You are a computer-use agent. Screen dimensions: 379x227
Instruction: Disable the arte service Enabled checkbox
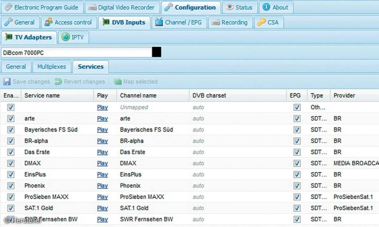click(x=11, y=119)
